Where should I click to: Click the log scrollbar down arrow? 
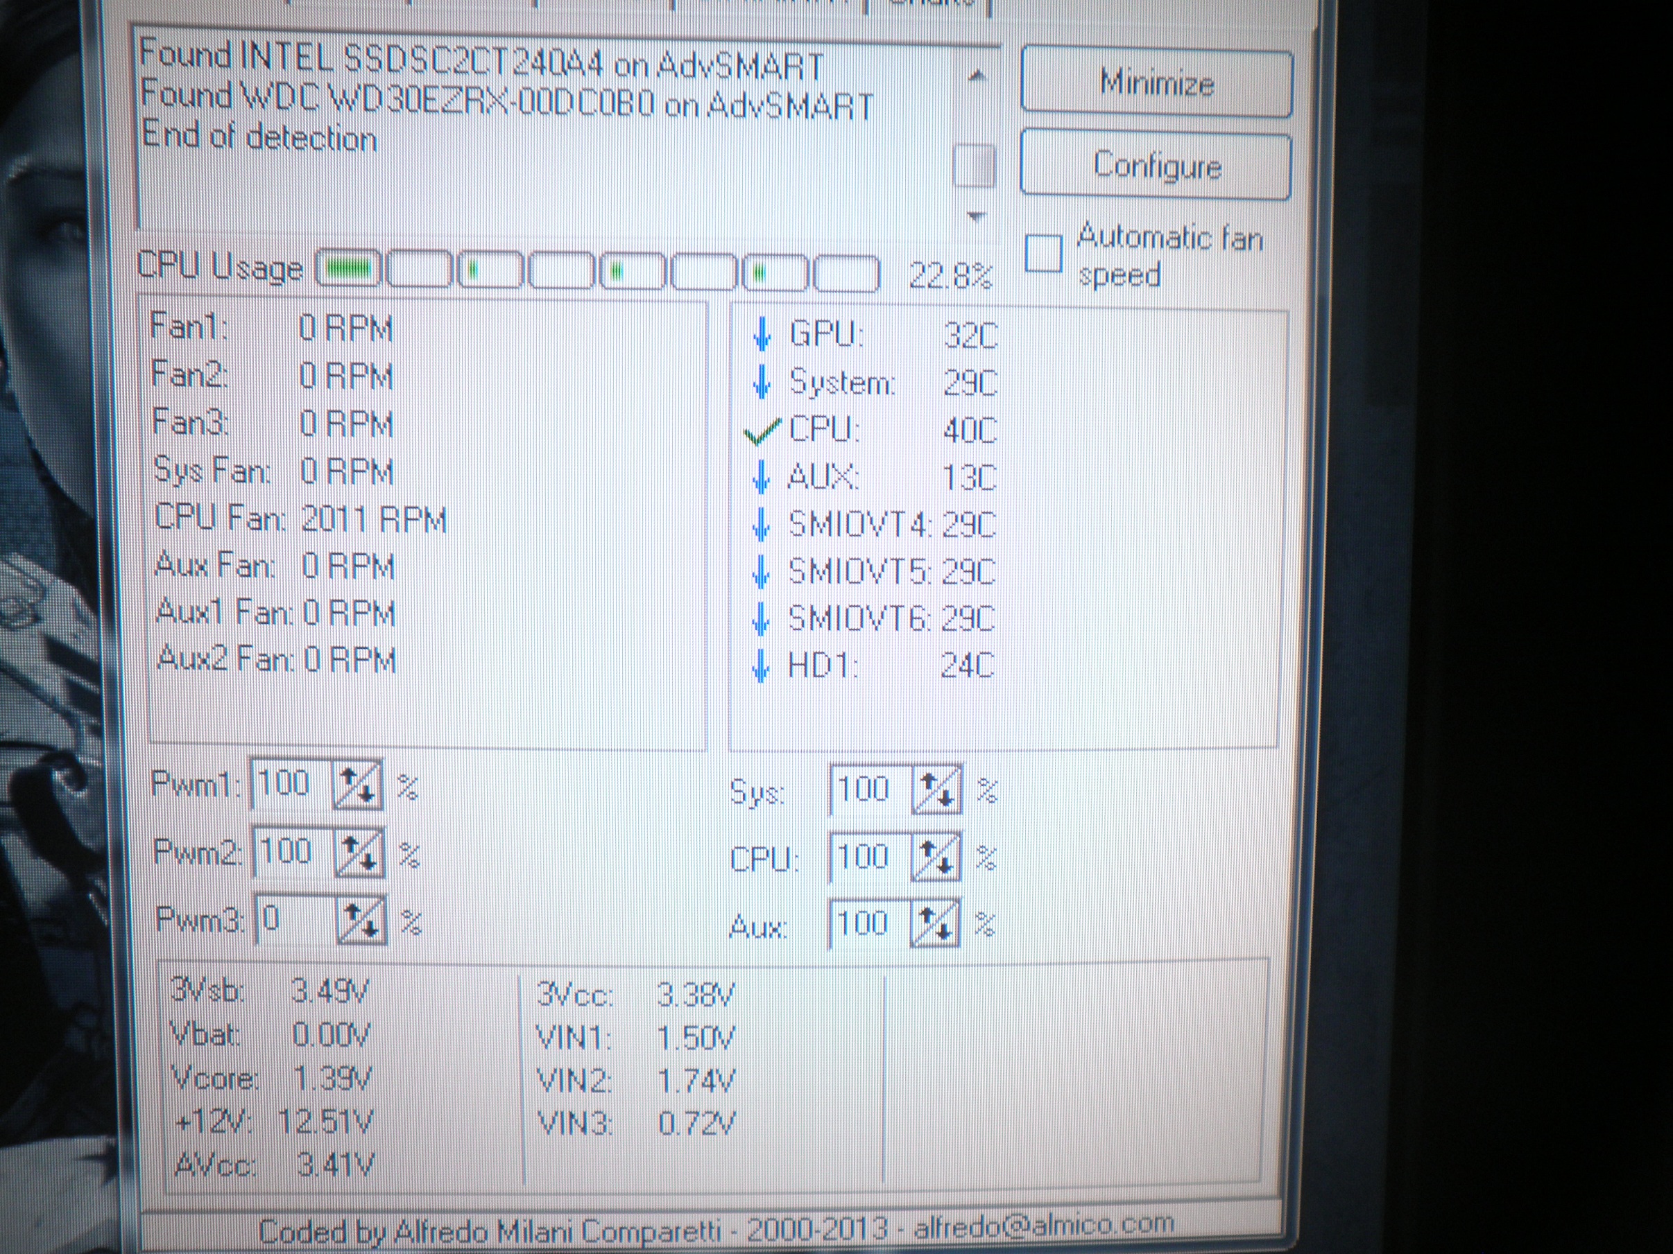pos(976,216)
